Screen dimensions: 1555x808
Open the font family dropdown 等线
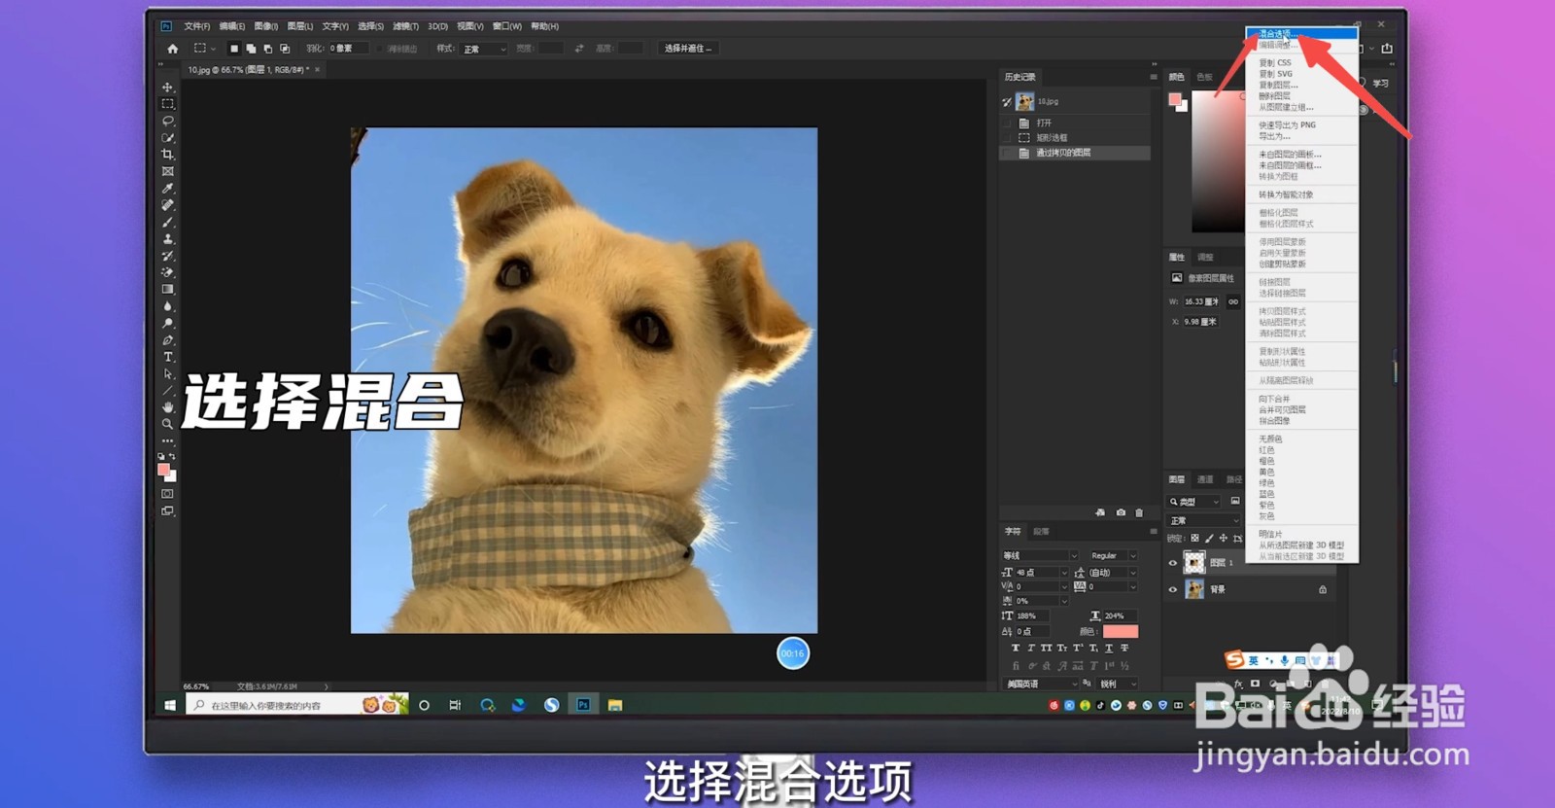pyautogui.click(x=1040, y=556)
